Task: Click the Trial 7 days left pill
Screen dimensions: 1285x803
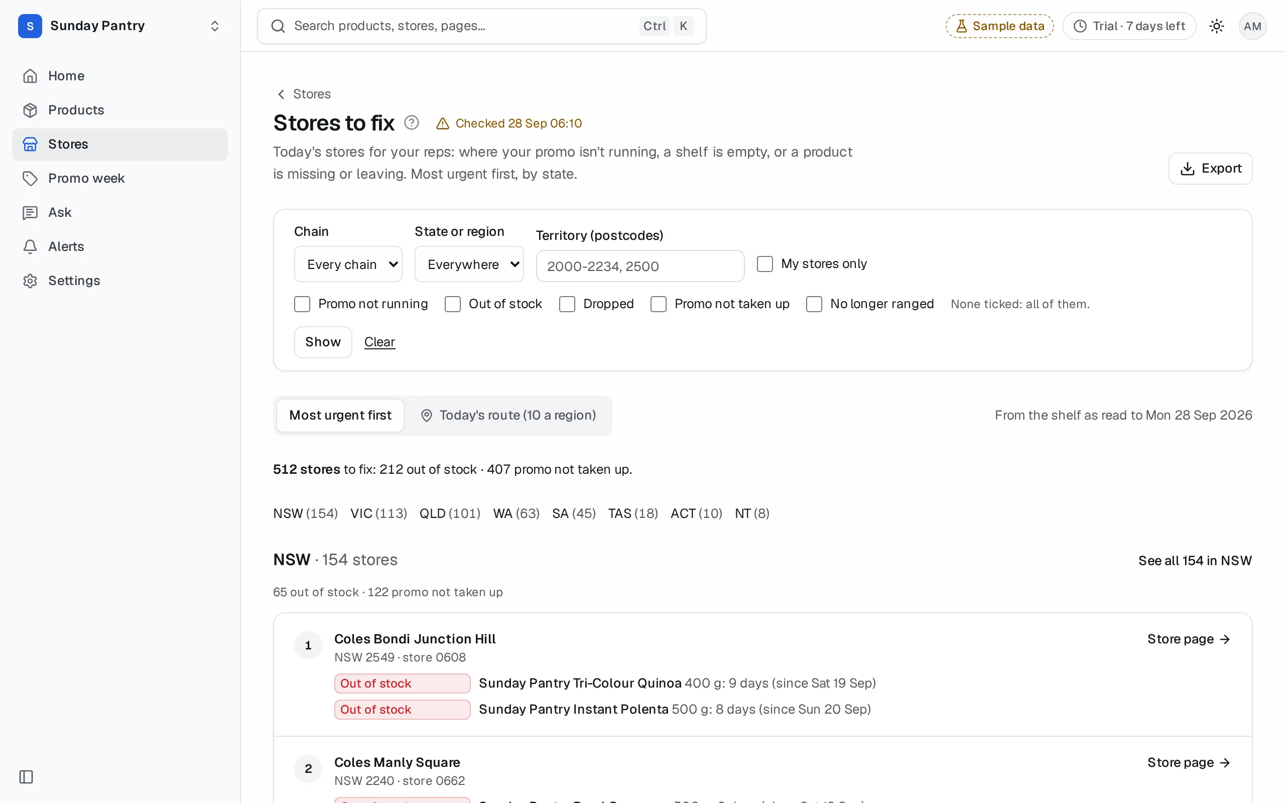Action: tap(1129, 26)
